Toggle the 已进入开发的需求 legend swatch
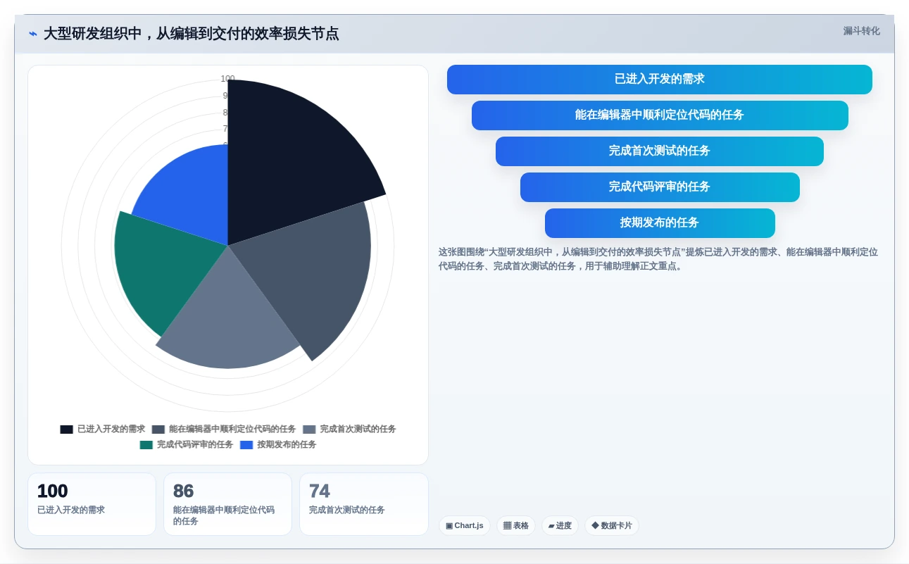 pos(67,430)
